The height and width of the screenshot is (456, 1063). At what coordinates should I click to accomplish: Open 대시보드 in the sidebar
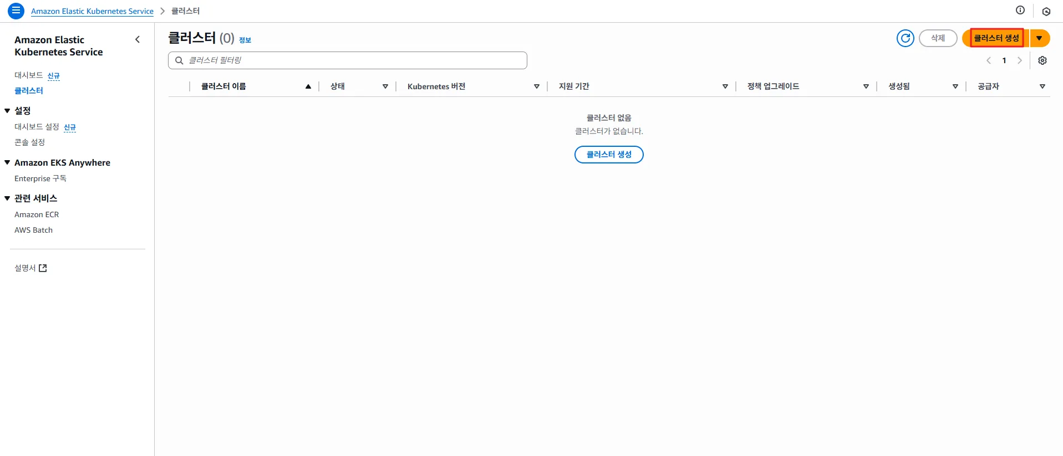28,75
